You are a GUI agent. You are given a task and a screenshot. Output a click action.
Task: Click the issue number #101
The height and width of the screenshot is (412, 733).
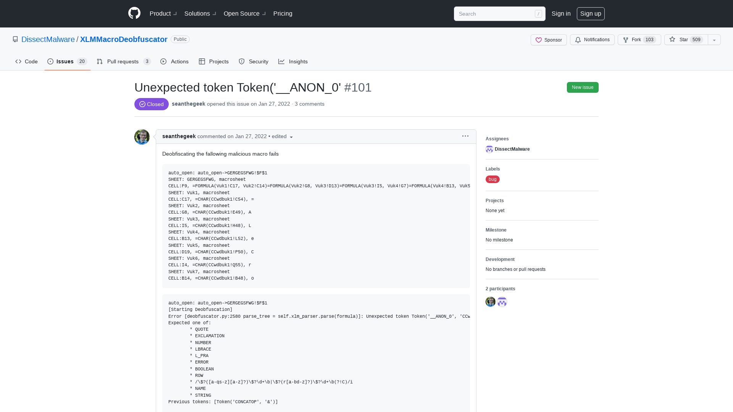point(358,87)
